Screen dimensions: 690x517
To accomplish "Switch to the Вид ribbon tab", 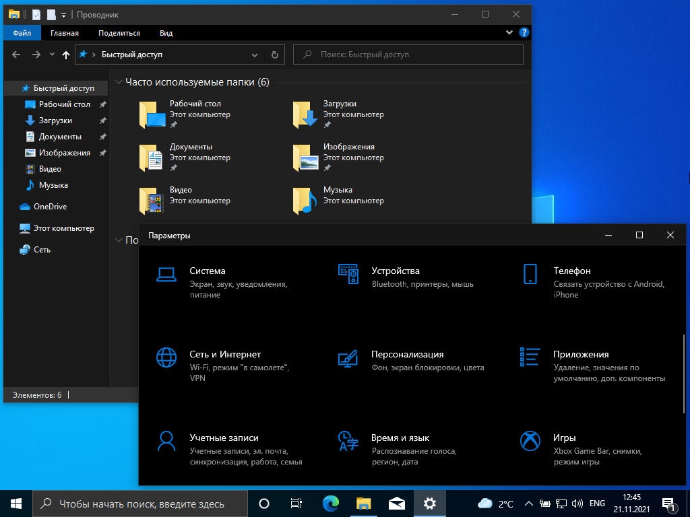I will [166, 33].
